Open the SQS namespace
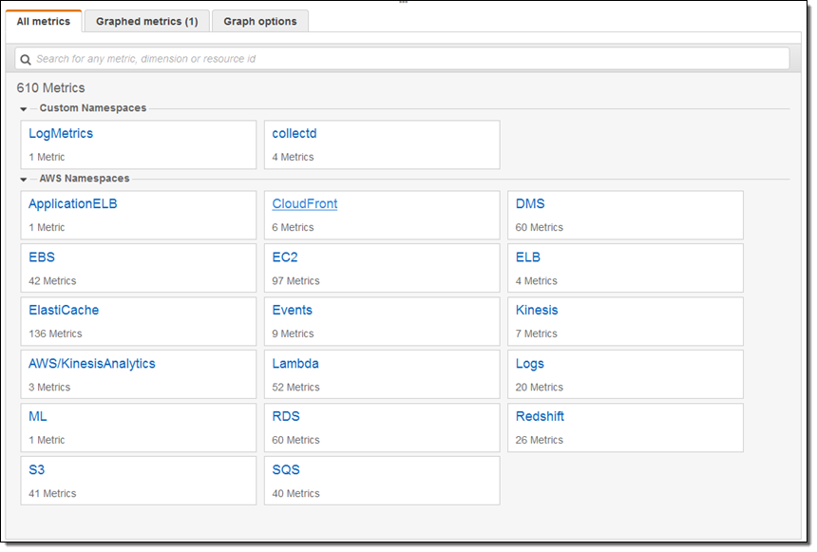This screenshot has height=552, width=817. tap(286, 470)
